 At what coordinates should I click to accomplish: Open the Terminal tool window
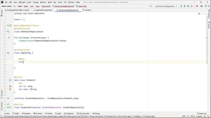38,113
